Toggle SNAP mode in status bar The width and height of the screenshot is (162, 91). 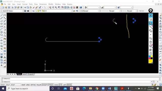[x=23, y=85]
